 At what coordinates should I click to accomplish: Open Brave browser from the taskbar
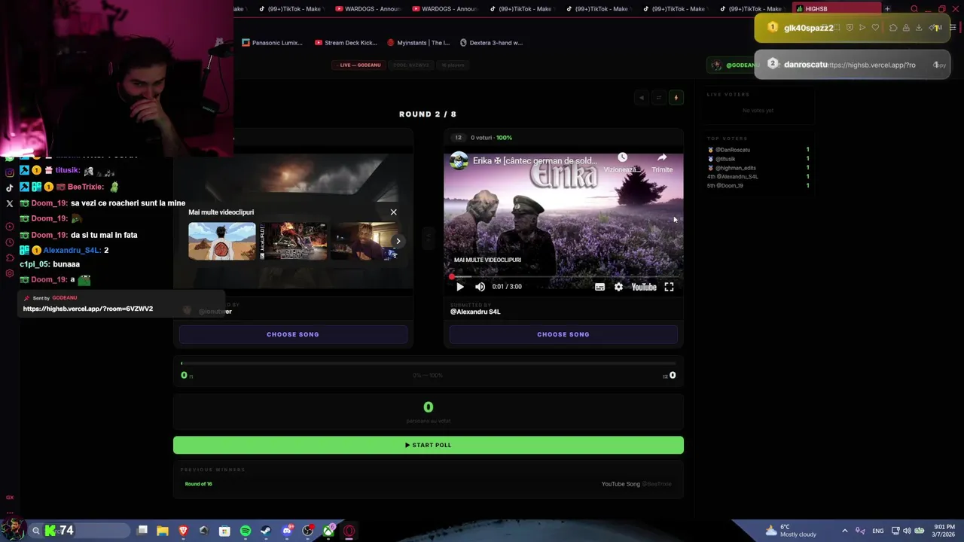[x=183, y=531]
